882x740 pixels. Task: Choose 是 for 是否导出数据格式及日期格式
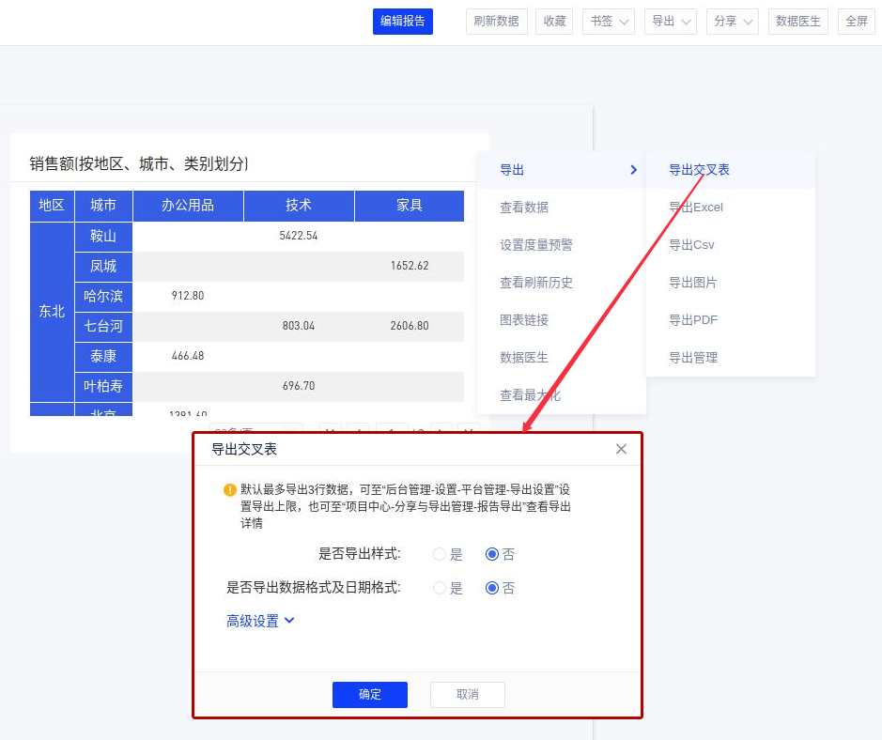tap(440, 588)
